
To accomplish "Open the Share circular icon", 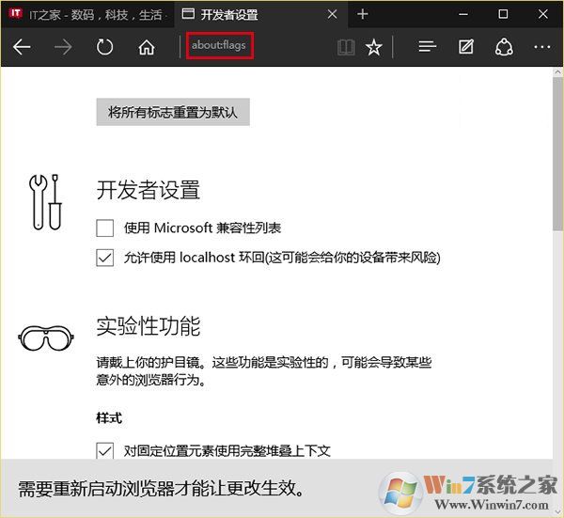I will coord(504,47).
